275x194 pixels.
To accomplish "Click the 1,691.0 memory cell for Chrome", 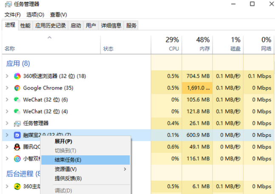I will point(197,88).
